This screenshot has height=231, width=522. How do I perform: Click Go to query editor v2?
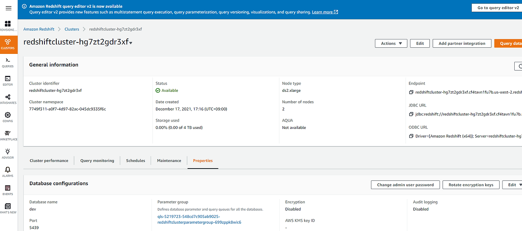click(x=497, y=8)
